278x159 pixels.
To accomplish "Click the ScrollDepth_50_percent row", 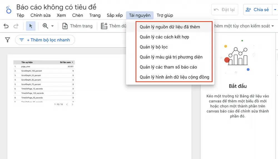I will [x=44, y=80].
